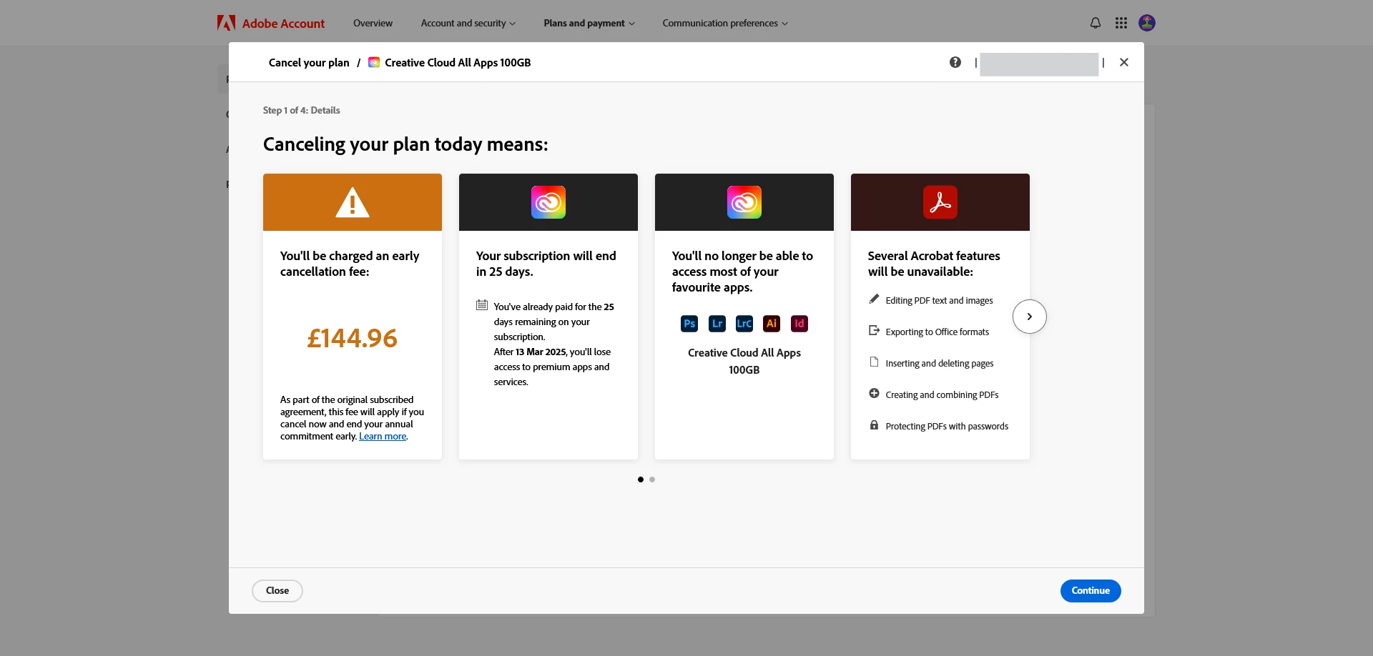Viewport: 1373px width, 656px height.
Task: Click the Photoshop app icon
Action: click(689, 324)
